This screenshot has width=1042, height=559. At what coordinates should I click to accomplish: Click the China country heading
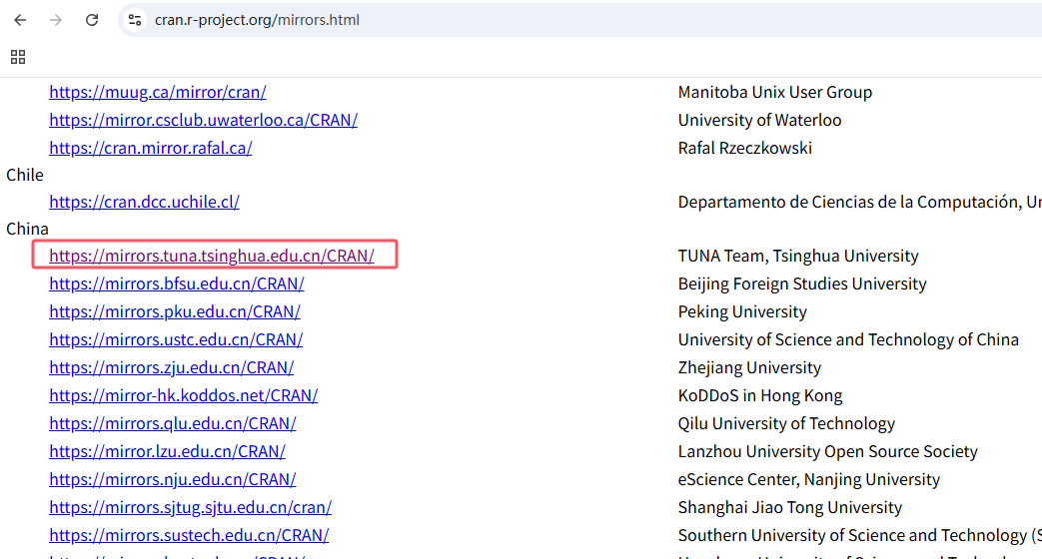click(27, 229)
